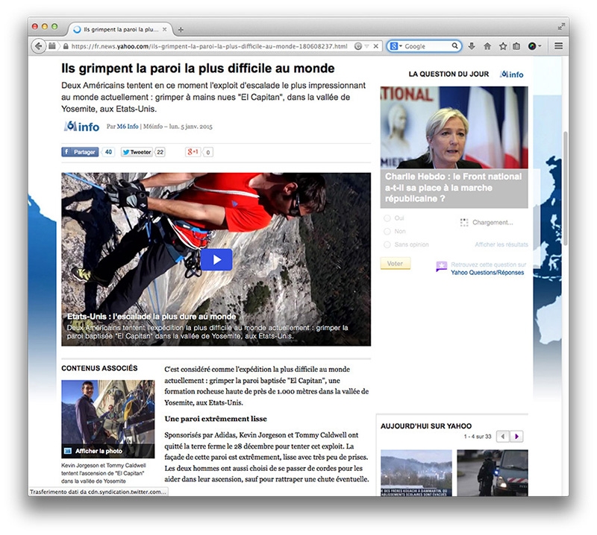
Task: Click the magnifier in the search box
Action: coord(455,46)
